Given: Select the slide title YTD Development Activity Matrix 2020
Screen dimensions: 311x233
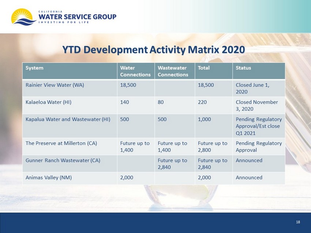Looking at the screenshot, I should 154,50.
